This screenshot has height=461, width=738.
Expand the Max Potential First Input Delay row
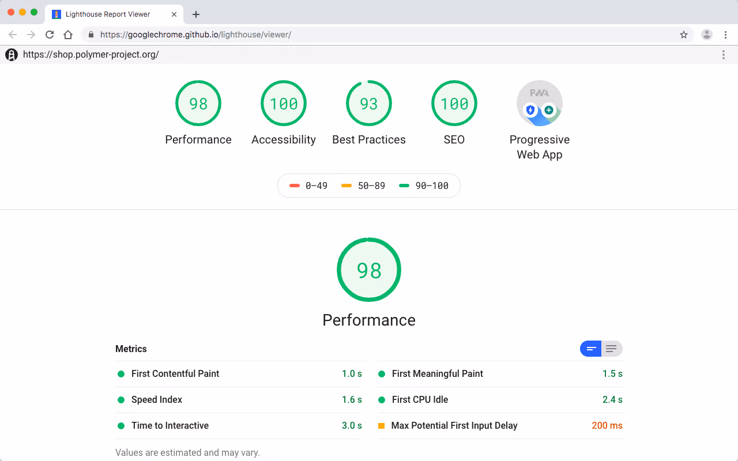(454, 426)
